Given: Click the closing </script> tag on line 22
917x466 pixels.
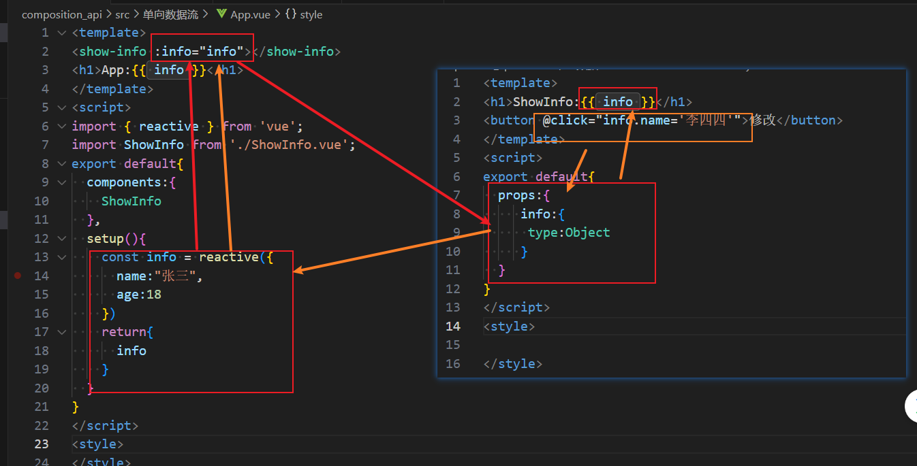Looking at the screenshot, I should coord(105,426).
